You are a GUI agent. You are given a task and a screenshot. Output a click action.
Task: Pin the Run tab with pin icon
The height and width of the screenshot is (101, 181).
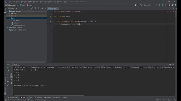pos(8,85)
